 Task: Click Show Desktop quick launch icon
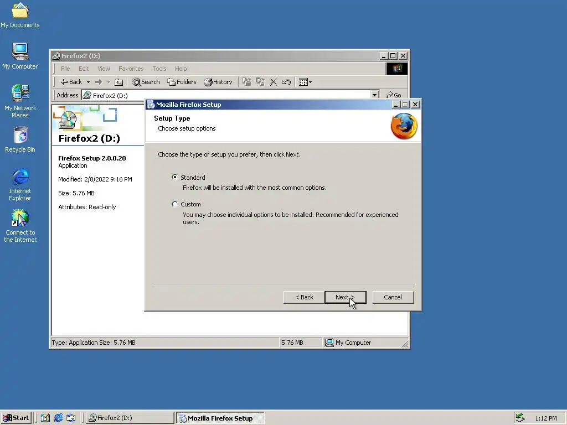pos(45,418)
